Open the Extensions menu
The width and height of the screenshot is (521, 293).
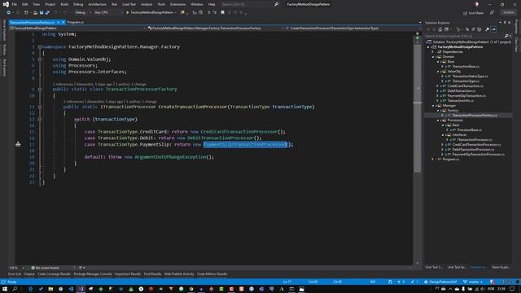177,4
